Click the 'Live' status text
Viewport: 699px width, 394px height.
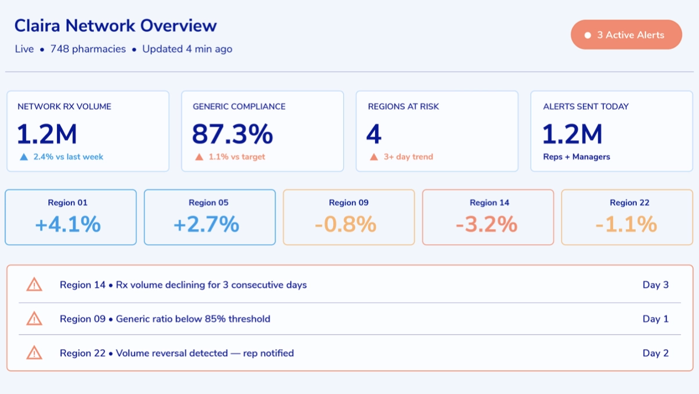[x=24, y=49]
